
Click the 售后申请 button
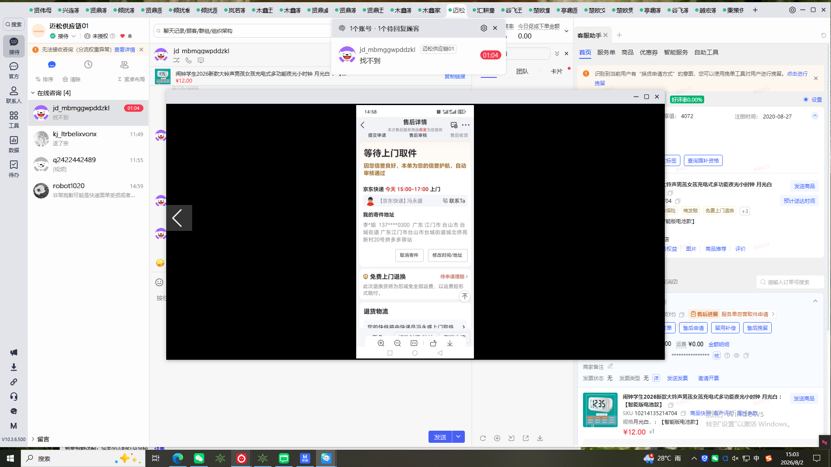coord(693,328)
